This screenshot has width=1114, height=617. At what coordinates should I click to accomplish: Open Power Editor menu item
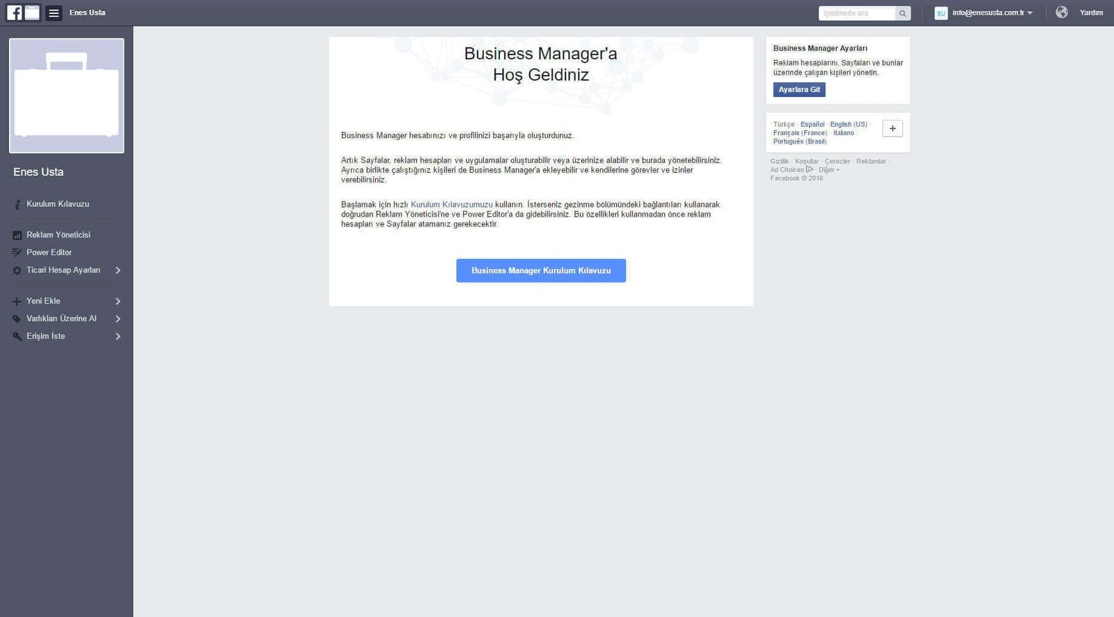(49, 252)
